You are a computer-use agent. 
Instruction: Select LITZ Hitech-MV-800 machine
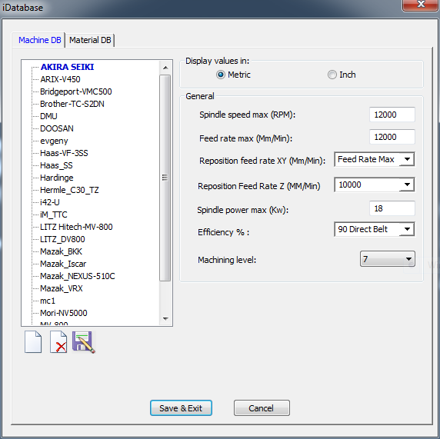(x=76, y=227)
